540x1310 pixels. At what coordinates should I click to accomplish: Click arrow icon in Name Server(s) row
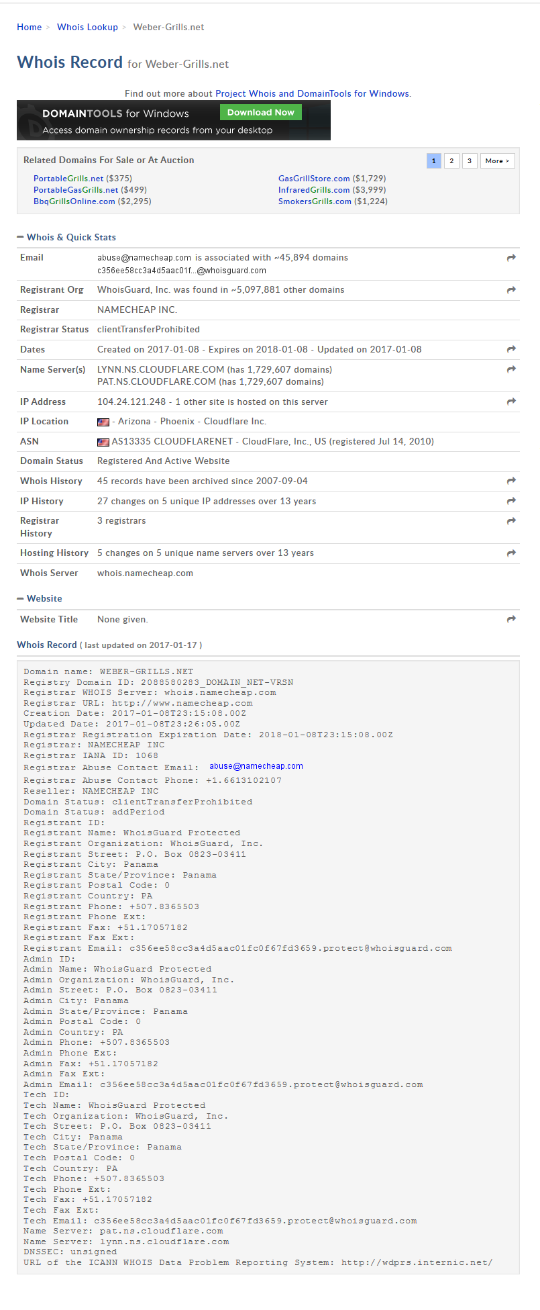pos(511,369)
